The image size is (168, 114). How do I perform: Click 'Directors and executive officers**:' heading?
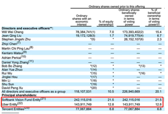point(27,28)
